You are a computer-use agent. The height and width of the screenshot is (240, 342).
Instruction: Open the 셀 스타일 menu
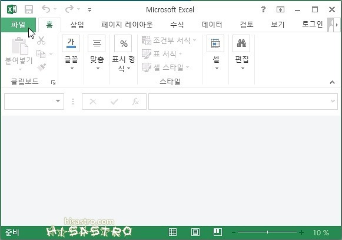[165, 67]
